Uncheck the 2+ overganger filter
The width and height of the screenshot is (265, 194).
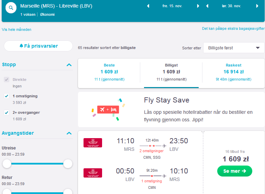7,112
